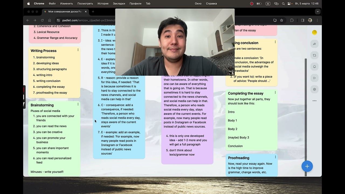Open the Padlet share arrow button
Viewport: 345px width, 194px height.
pyautogui.click(x=314, y=44)
